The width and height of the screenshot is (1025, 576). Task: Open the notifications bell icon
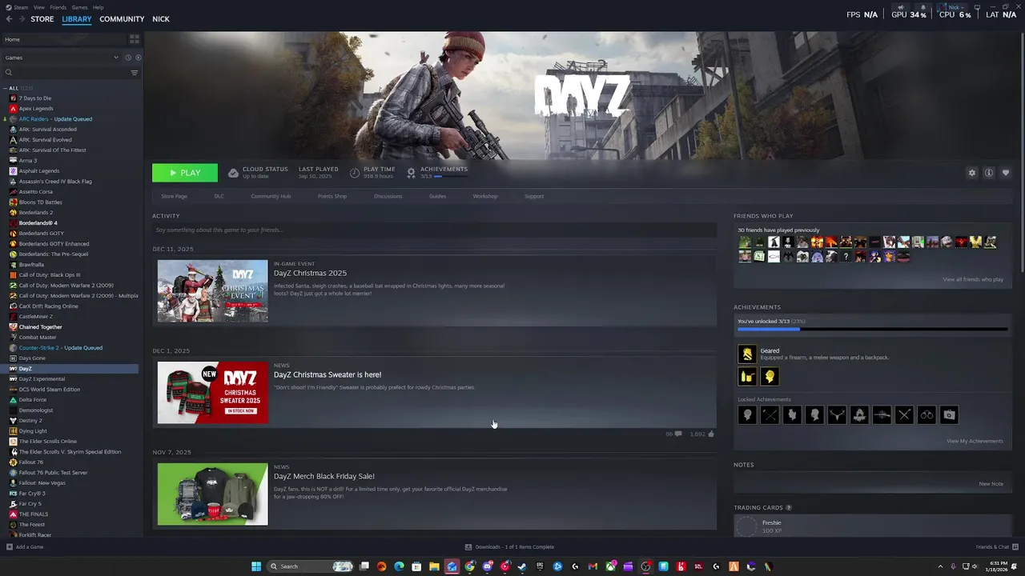pyautogui.click(x=923, y=7)
